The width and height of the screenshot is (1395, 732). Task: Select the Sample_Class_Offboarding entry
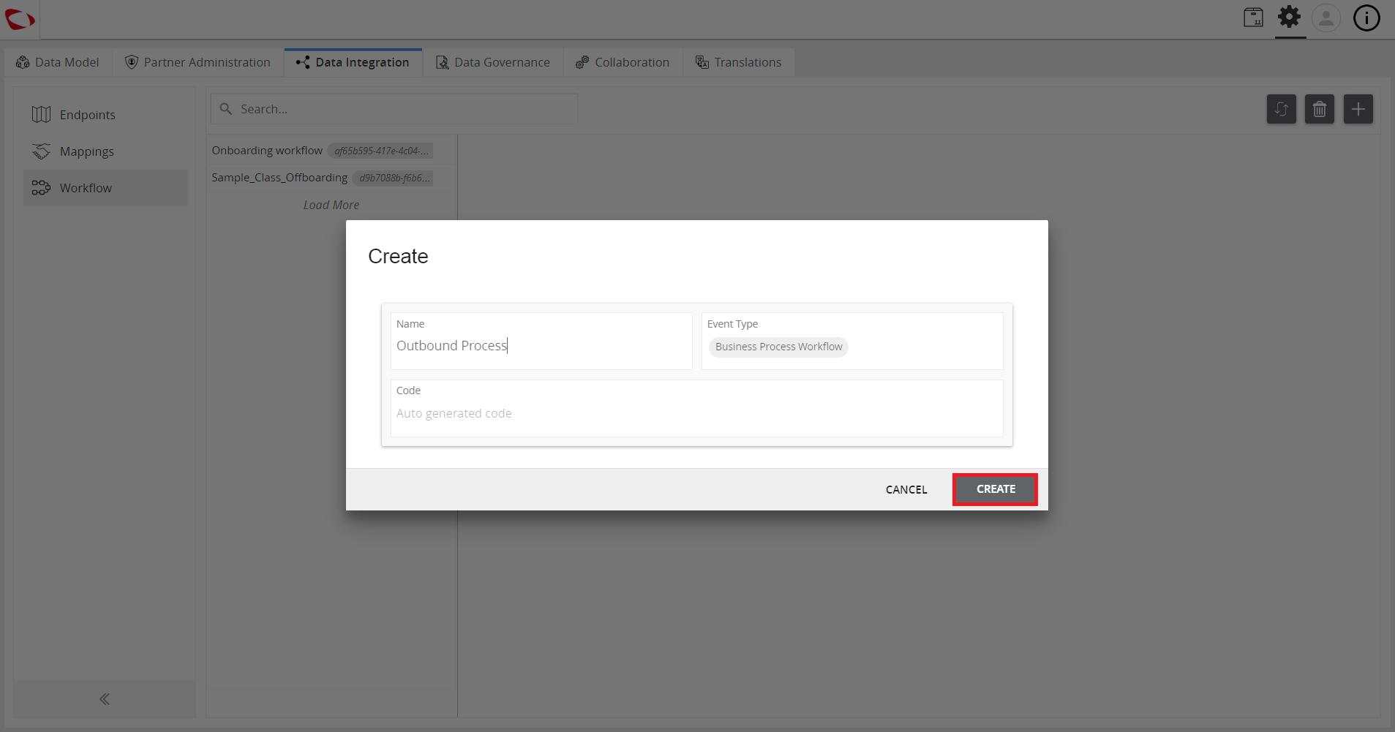(331, 178)
